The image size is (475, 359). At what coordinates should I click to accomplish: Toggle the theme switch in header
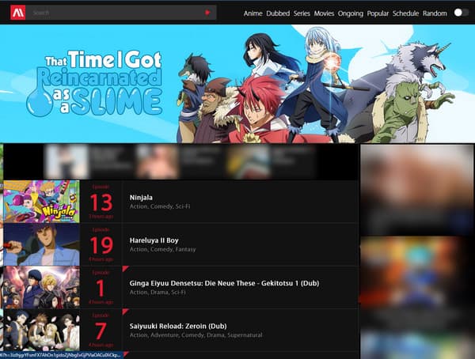tap(461, 13)
